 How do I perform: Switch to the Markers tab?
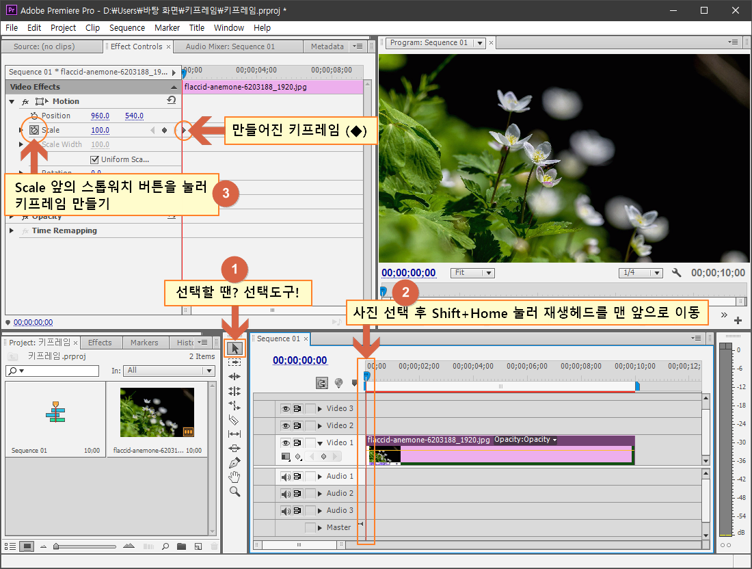tap(144, 343)
